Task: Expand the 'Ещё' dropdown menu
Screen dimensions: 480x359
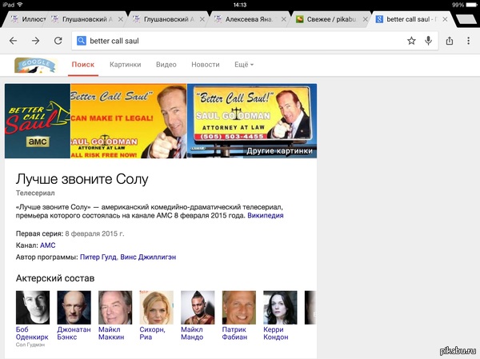Action: click(x=244, y=65)
